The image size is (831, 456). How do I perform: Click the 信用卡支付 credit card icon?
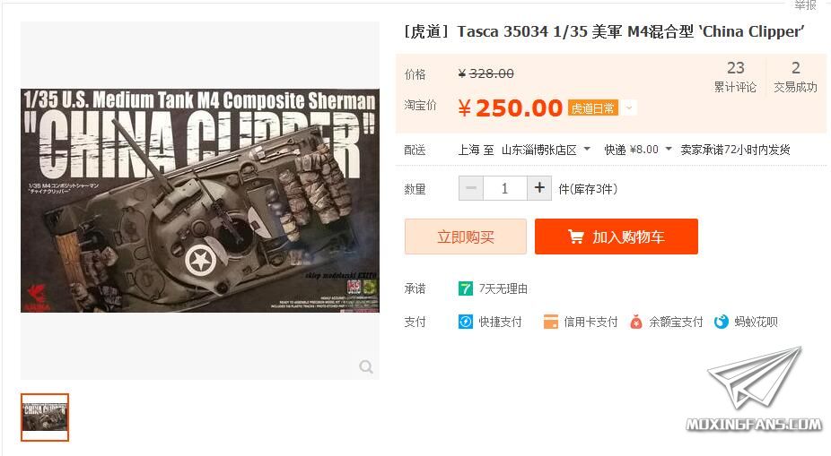pyautogui.click(x=551, y=322)
